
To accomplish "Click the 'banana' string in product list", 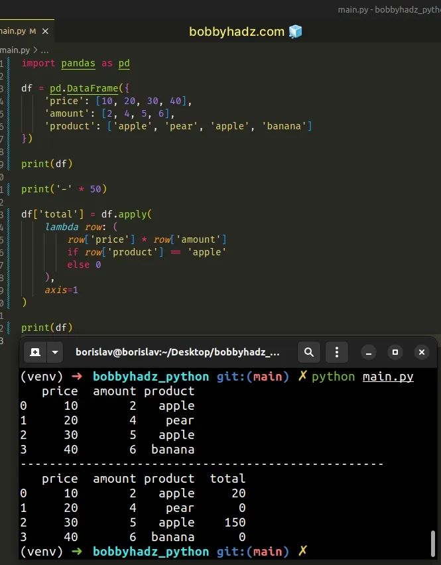I will 284,126.
